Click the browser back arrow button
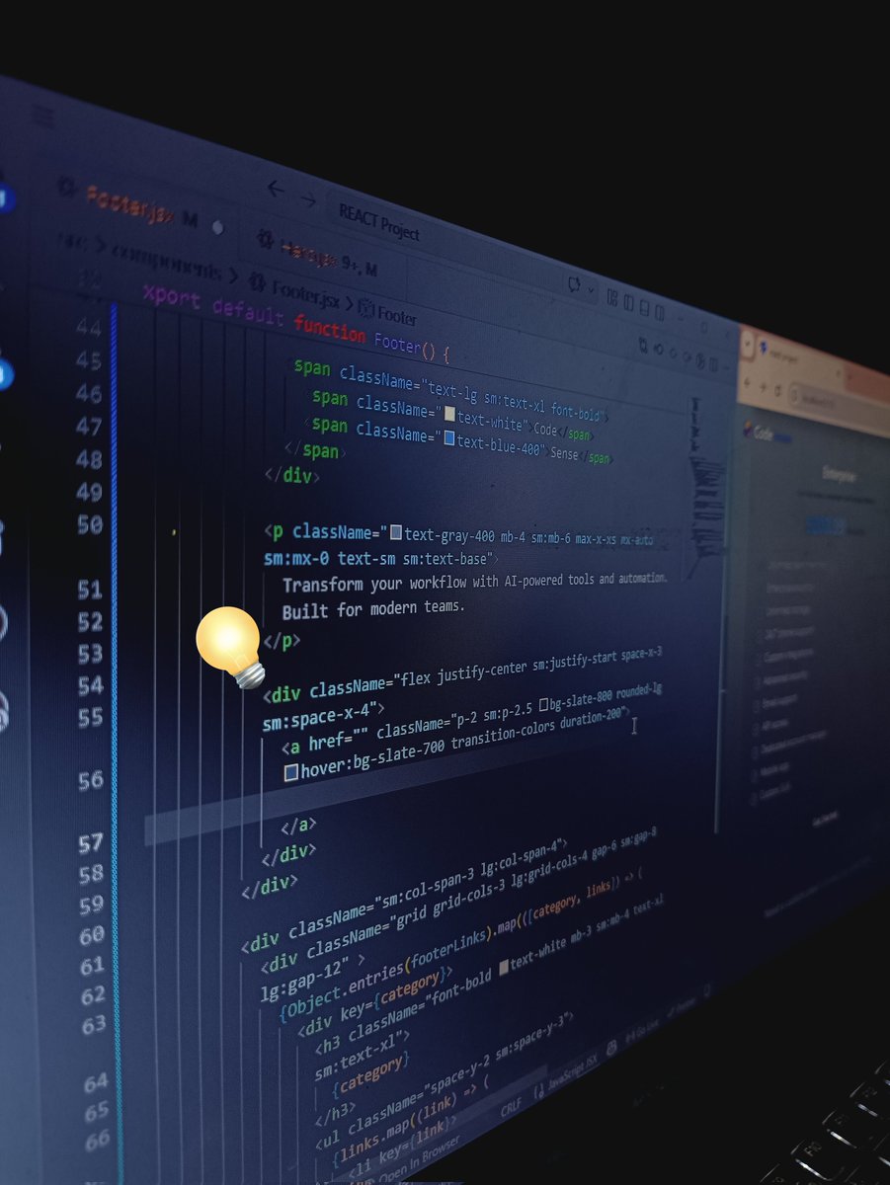 [747, 383]
